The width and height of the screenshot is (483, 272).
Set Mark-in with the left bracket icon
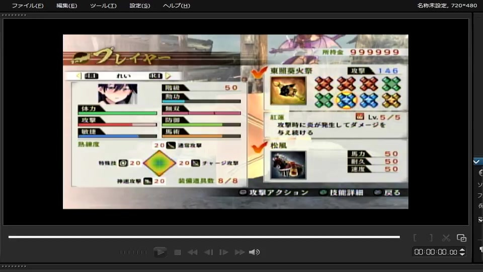[x=415, y=238]
